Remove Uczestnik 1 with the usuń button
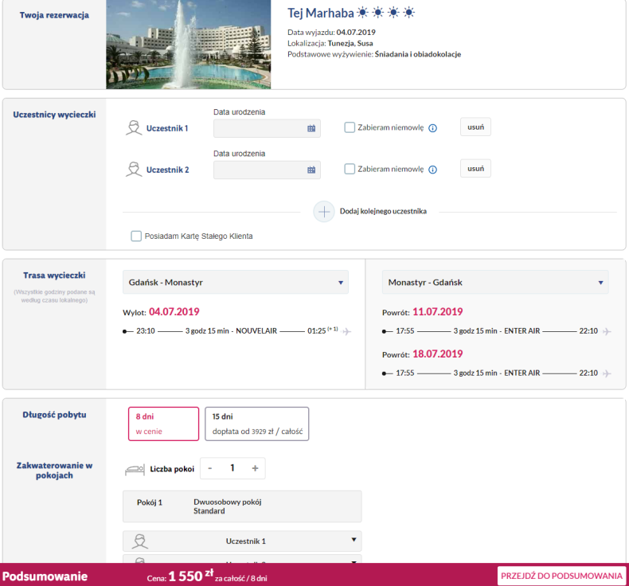Viewport: 629px width, 586px height. (475, 127)
